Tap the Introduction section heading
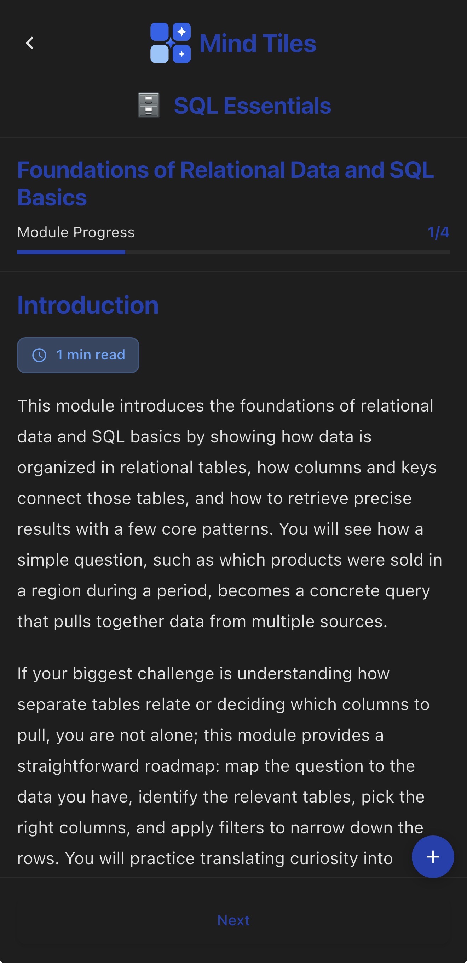This screenshot has width=467, height=963. [88, 305]
